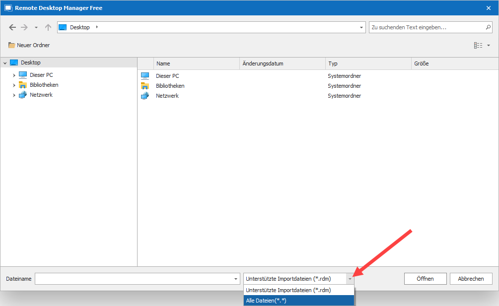Click into the Dateiname text field
This screenshot has height=306, width=499.
coord(134,279)
